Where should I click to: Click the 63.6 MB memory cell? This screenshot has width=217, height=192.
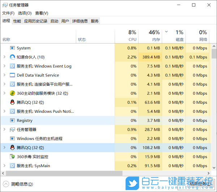pyautogui.click(x=150, y=102)
